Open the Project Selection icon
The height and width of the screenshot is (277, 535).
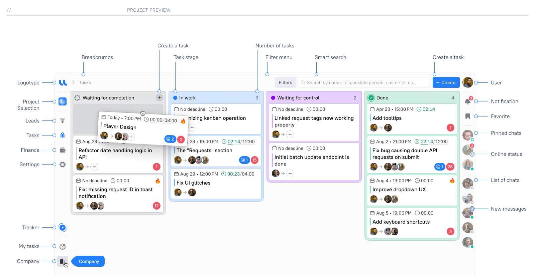click(x=63, y=101)
